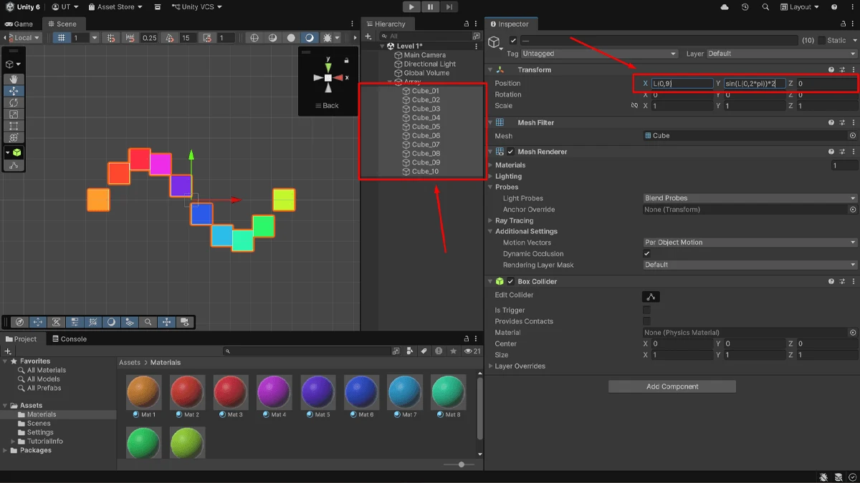Image resolution: width=860 pixels, height=483 pixels.
Task: Select the Rect transform tool
Action: (x=14, y=126)
